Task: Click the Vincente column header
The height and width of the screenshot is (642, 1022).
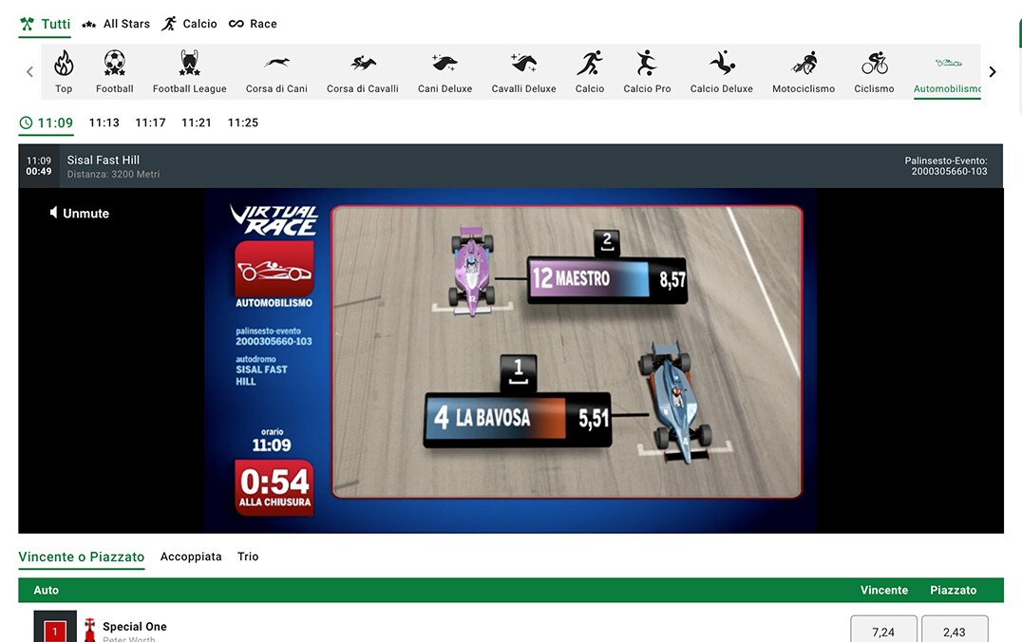Action: 884,590
